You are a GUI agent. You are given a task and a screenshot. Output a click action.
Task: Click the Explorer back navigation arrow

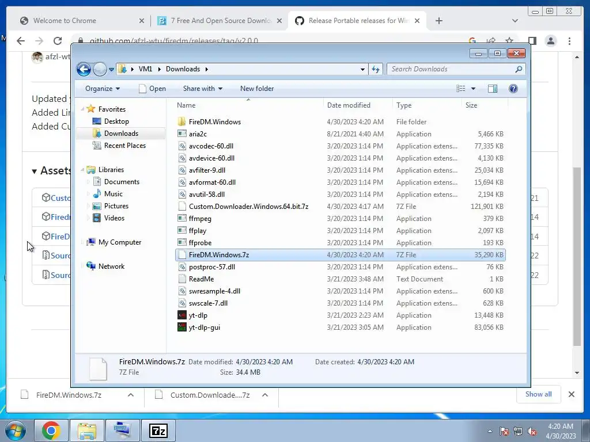pos(84,69)
